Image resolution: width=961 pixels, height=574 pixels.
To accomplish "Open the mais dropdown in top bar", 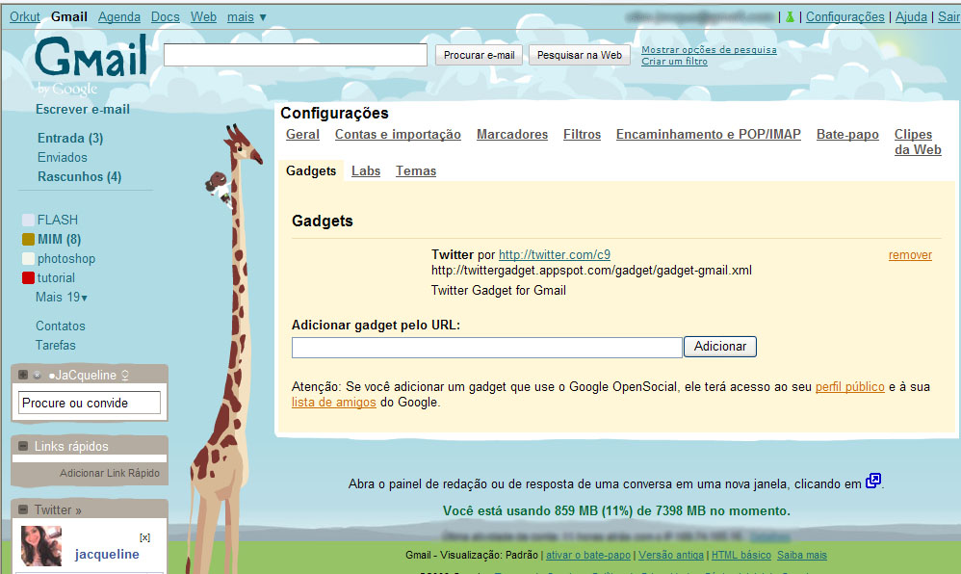I will (247, 17).
